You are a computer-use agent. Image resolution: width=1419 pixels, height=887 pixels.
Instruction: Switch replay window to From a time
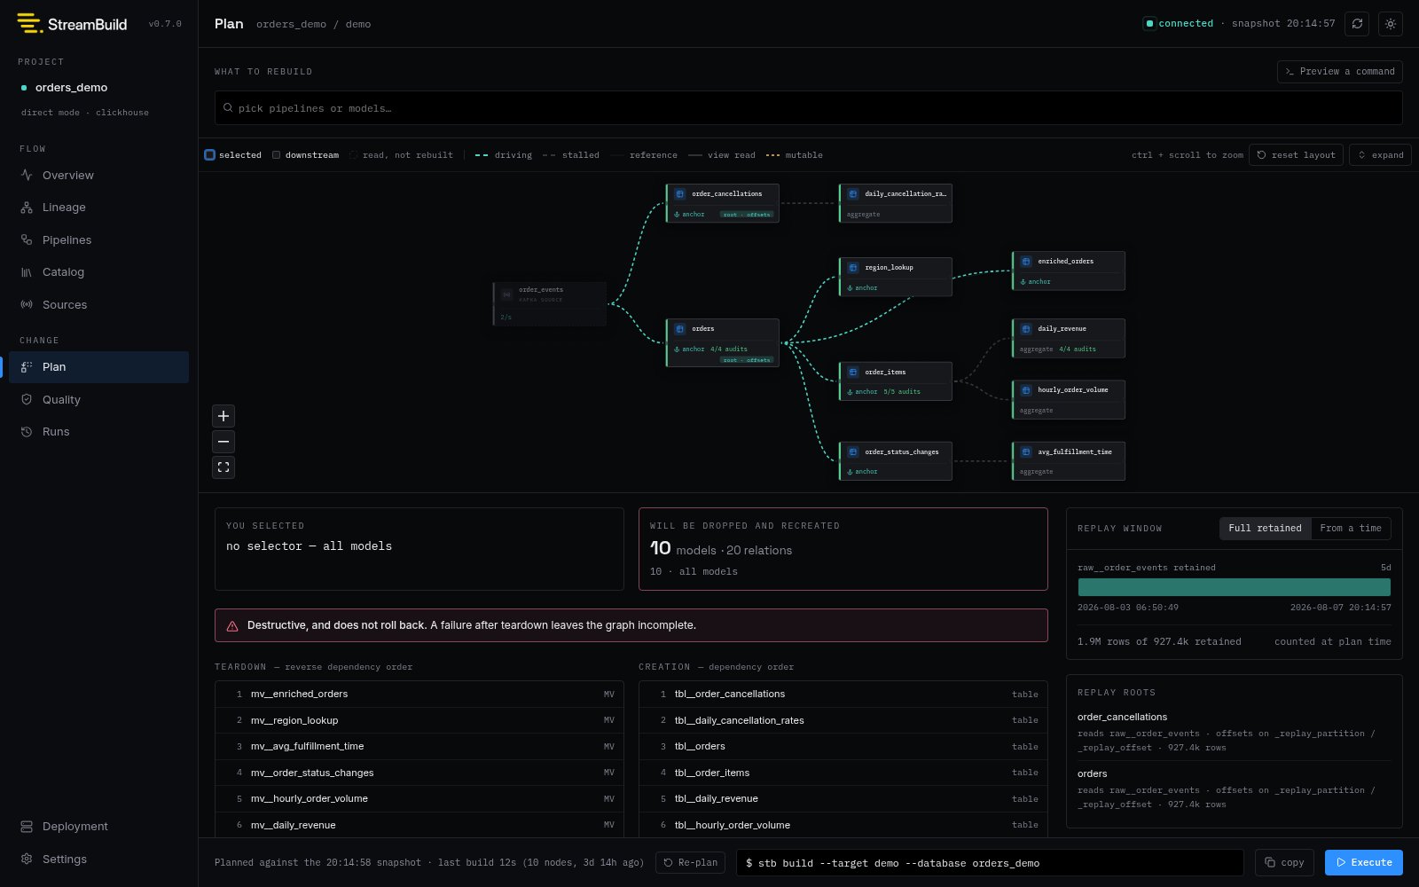(x=1351, y=529)
